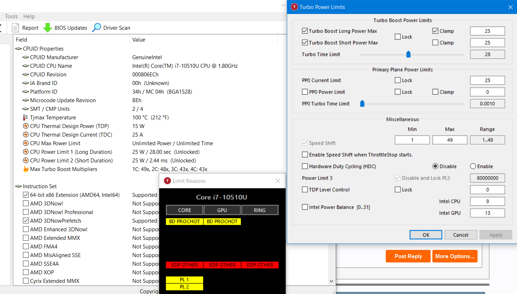Open the Help menu
Viewport: 517px width, 294px height.
29,16
